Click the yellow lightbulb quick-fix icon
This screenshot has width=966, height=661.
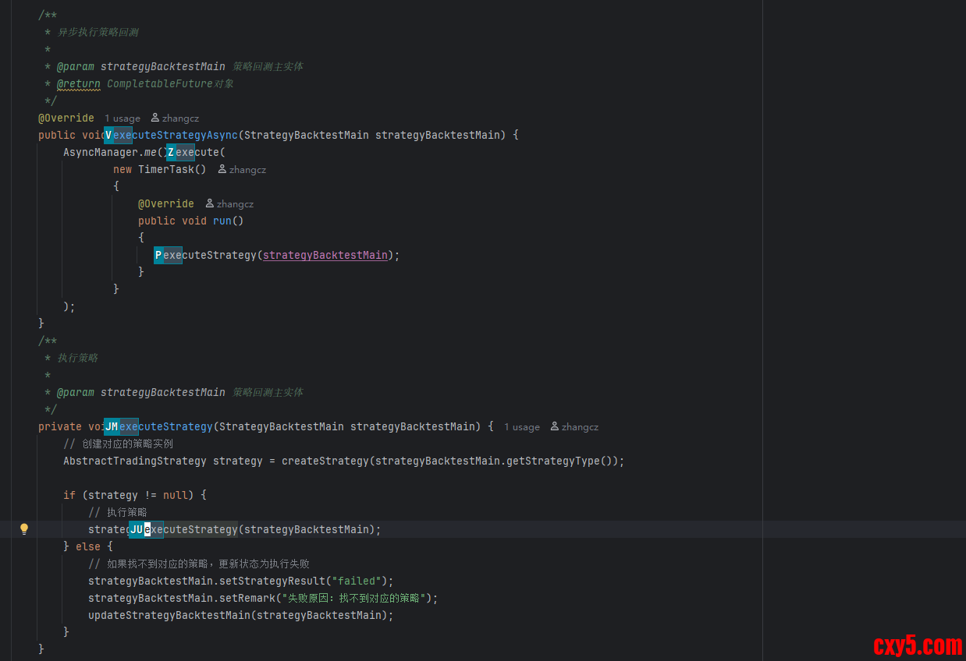[24, 529]
